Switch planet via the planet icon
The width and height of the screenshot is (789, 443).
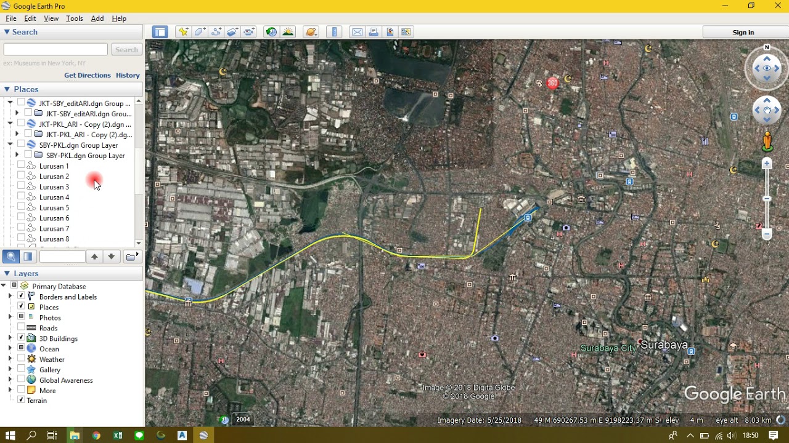tap(311, 32)
